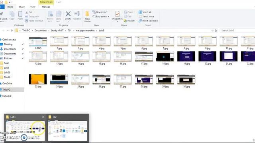Navigate to This PC in address path
255x143 pixels.
coord(26,31)
